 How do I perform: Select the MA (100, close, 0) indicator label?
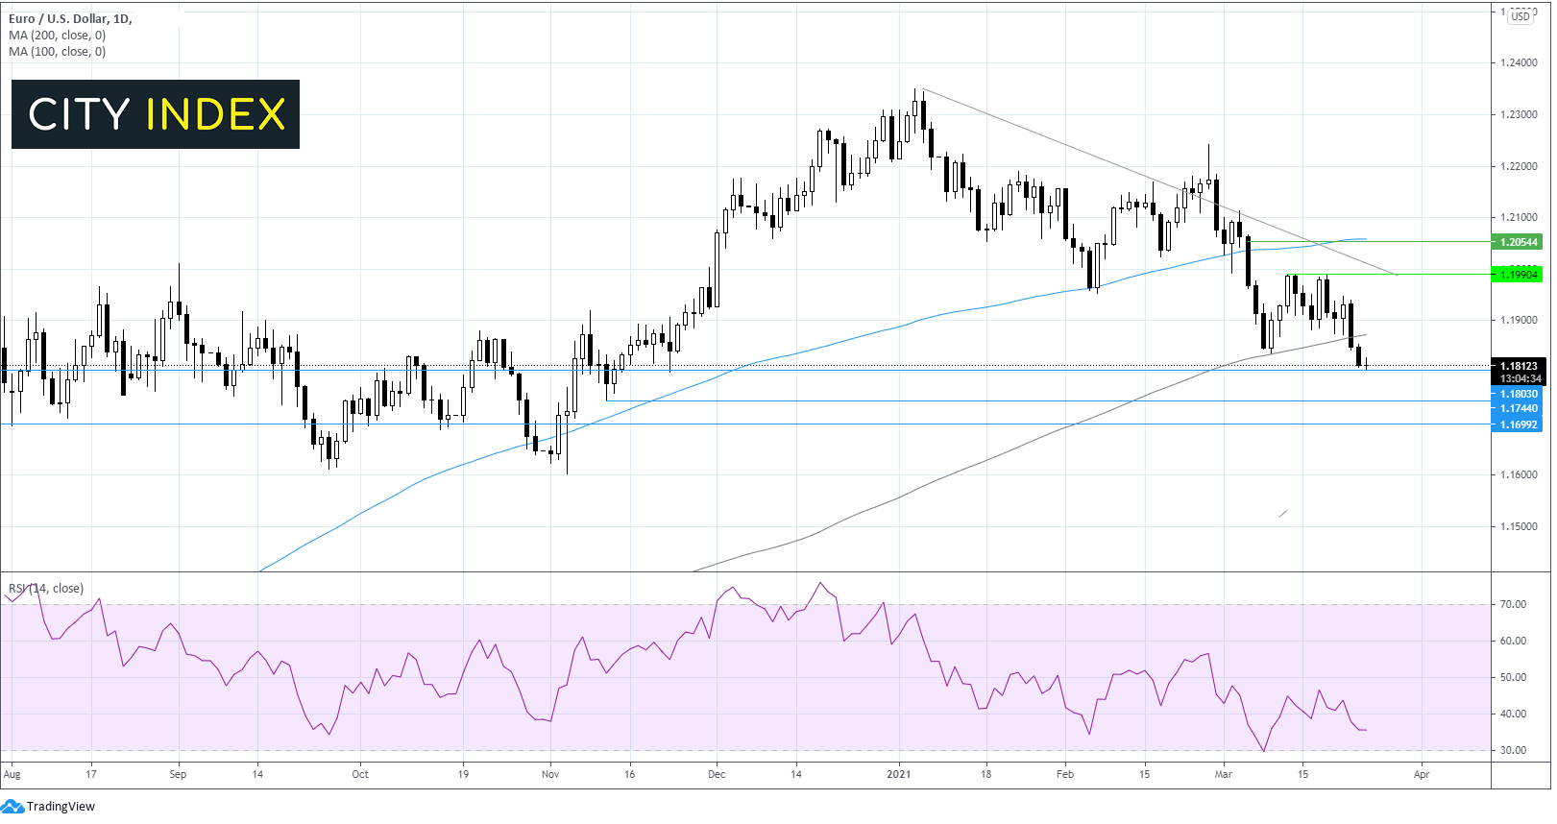58,52
